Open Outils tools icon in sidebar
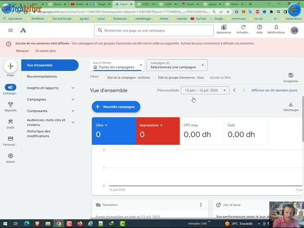The height and width of the screenshot is (228, 304). click(10, 122)
